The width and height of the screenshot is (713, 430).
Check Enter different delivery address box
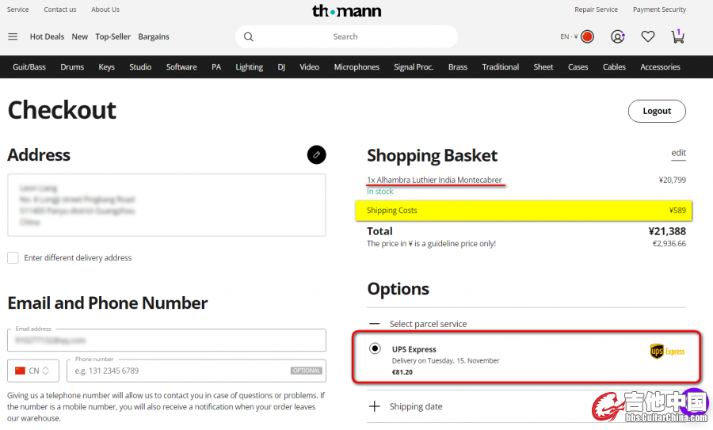(x=13, y=257)
